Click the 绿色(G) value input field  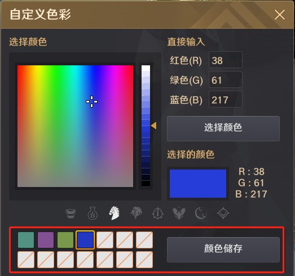[226, 79]
